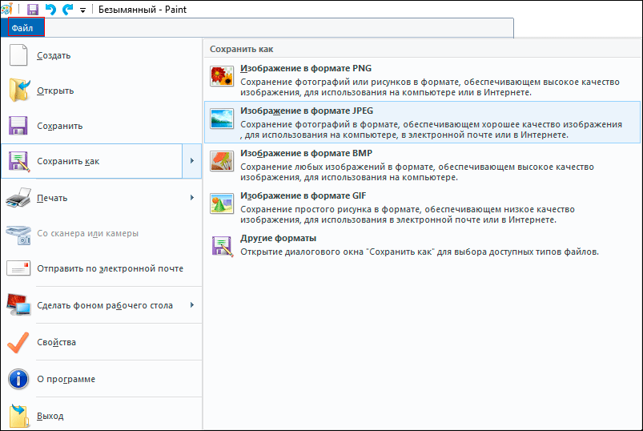Viewport: 643px width, 431px height.
Task: Open Другие форматы save dialog
Action: [278, 239]
